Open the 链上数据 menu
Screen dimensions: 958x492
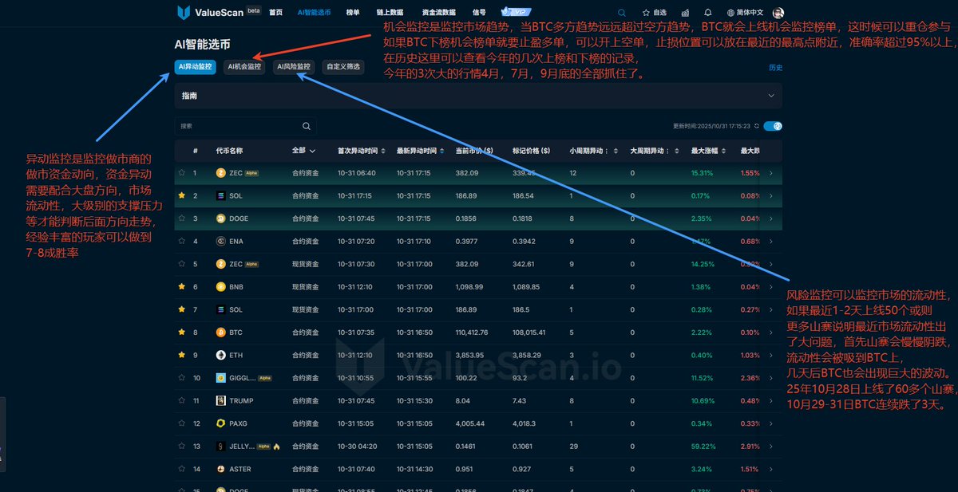point(390,13)
